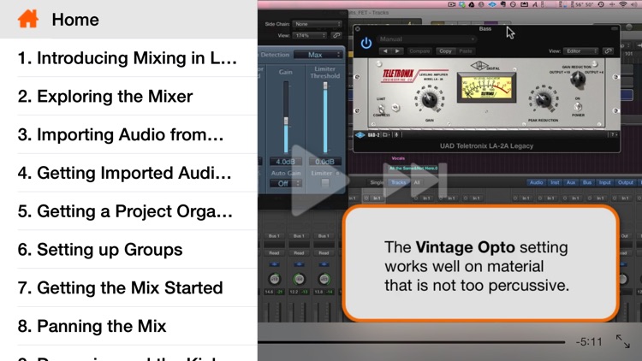Open the Detection Max dropdown
Viewport: 642px width, 361px height.
[318, 55]
